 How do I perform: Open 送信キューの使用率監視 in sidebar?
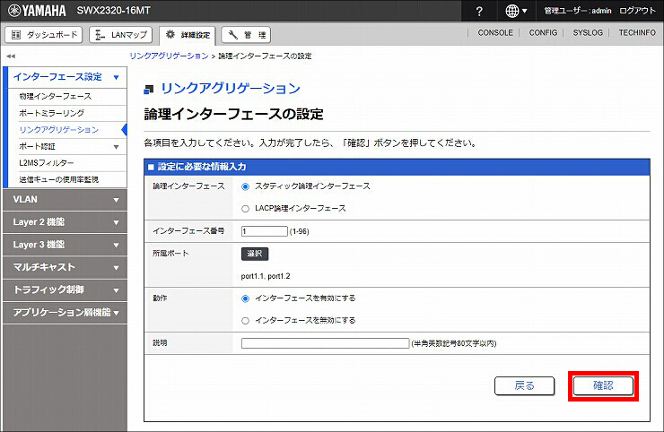click(x=59, y=179)
